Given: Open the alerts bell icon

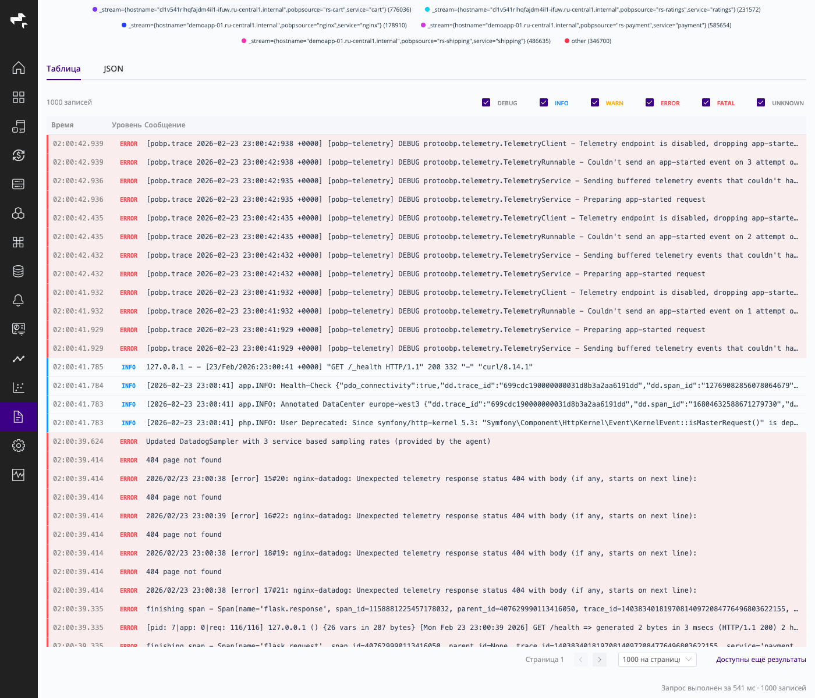Looking at the screenshot, I should coord(19,300).
